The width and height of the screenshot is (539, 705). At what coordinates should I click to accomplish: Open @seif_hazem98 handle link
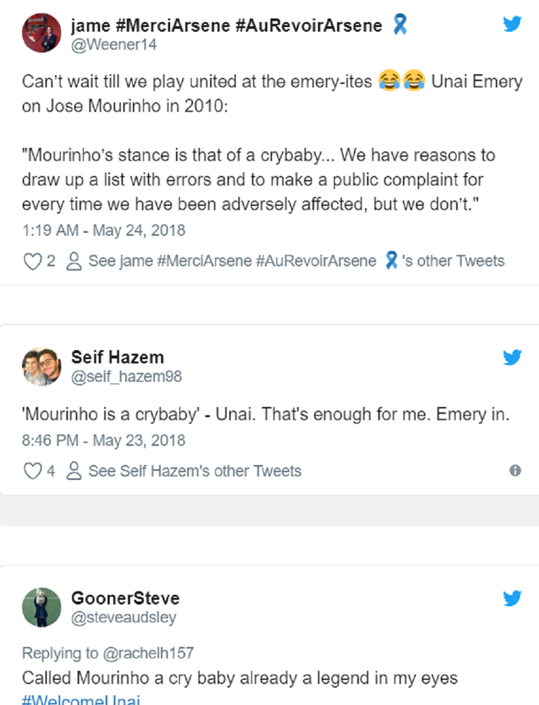pyautogui.click(x=126, y=376)
